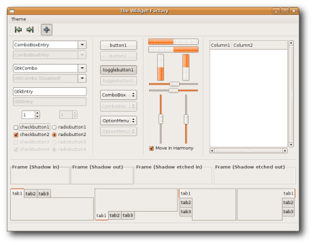Image resolution: width=313 pixels, height=245 pixels.
Task: Decrement the enabled spin button value
Action: coord(37,116)
